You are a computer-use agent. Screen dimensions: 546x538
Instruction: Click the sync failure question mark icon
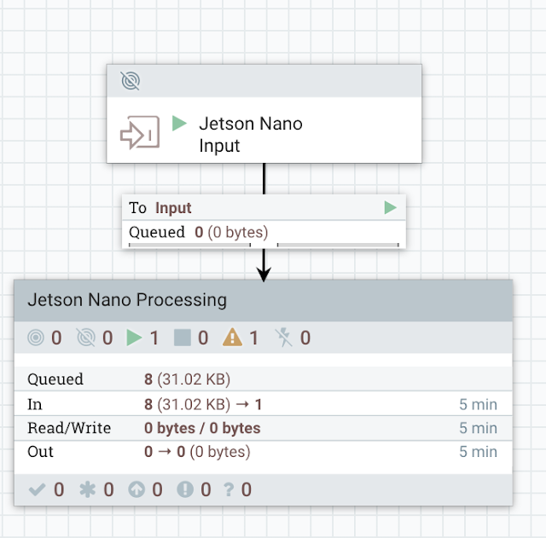coord(229,489)
